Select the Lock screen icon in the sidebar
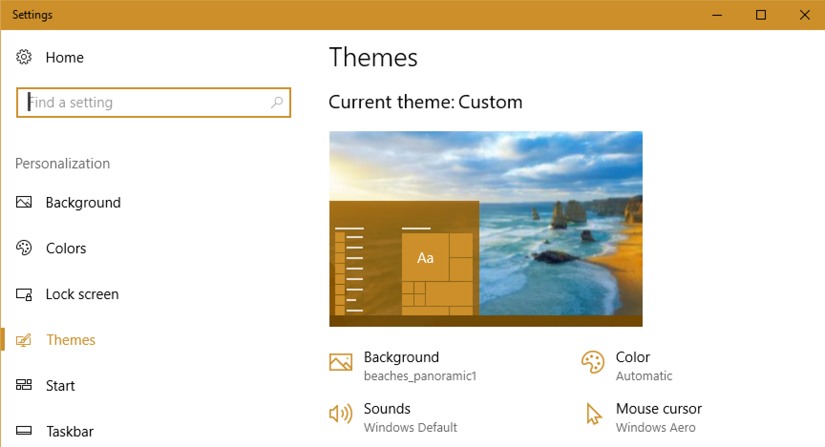825x447 pixels. 24,294
